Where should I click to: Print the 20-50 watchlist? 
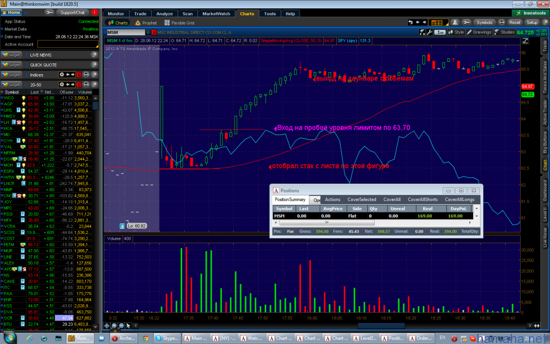[86, 85]
